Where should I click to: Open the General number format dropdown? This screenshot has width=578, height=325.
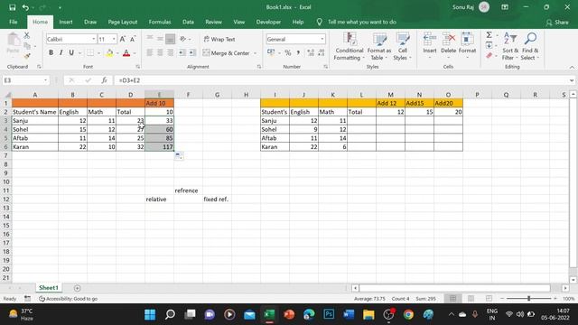(x=322, y=39)
